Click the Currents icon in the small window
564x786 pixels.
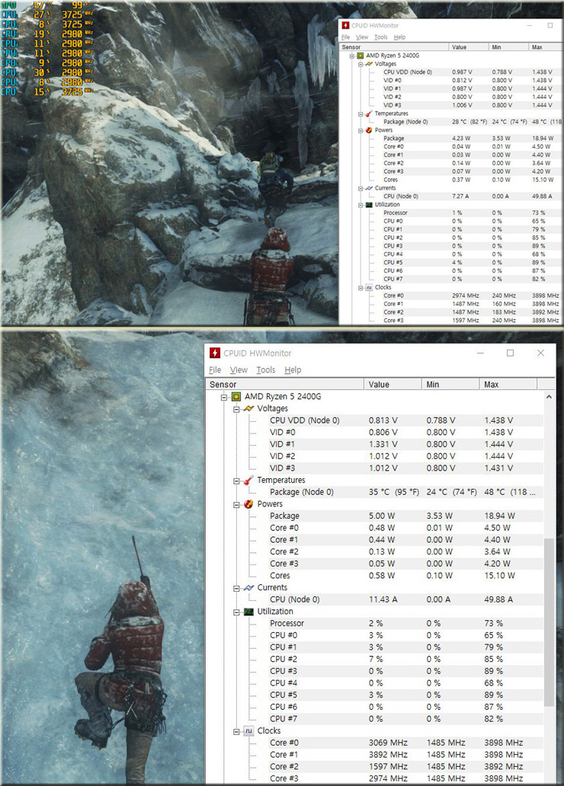[x=369, y=188]
